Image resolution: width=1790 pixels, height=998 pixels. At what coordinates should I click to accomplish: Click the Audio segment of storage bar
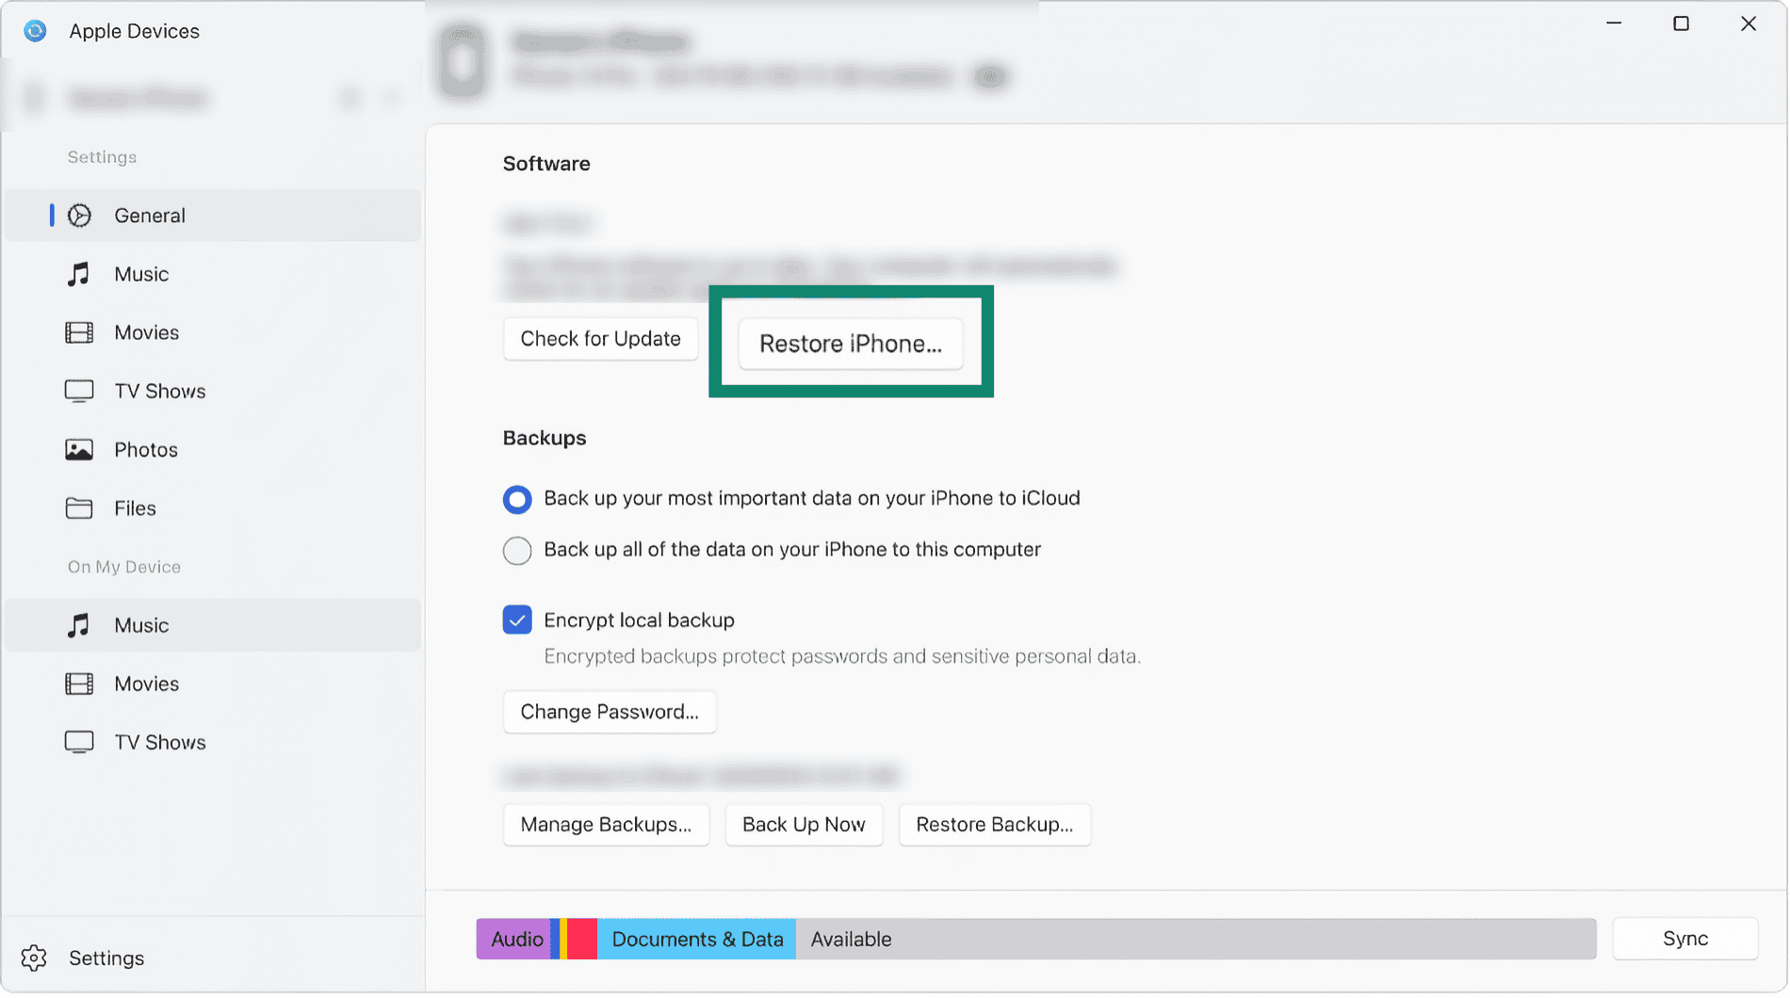pos(514,940)
